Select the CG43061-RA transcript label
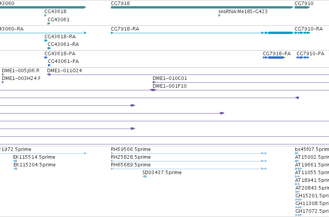 (63, 44)
